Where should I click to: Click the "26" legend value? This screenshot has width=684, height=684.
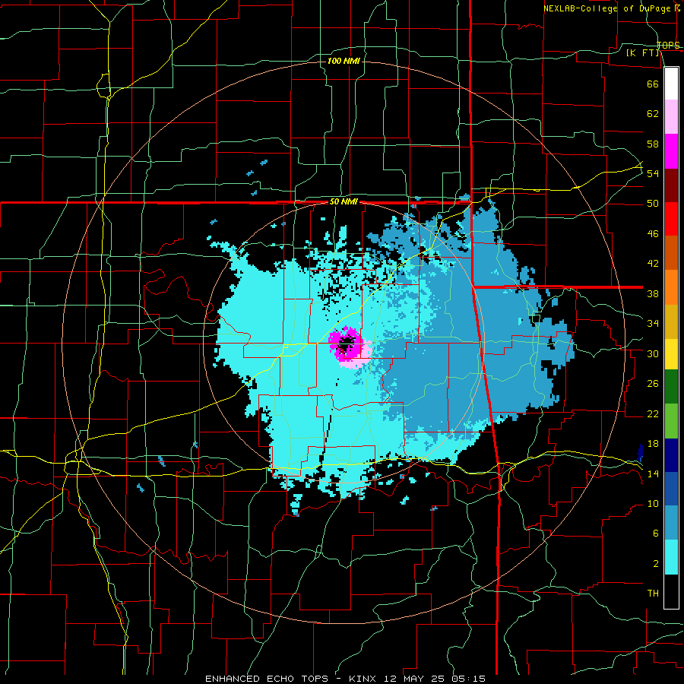(x=653, y=384)
